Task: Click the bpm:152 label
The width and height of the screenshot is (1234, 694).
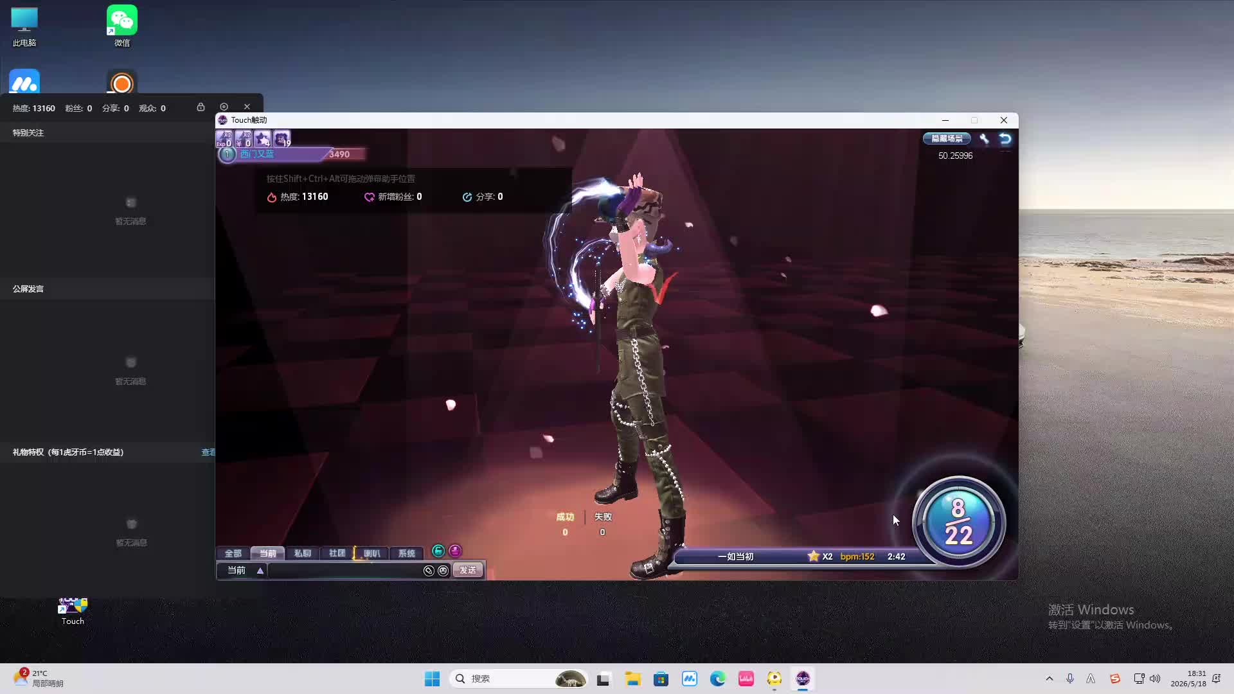Action: (x=857, y=556)
